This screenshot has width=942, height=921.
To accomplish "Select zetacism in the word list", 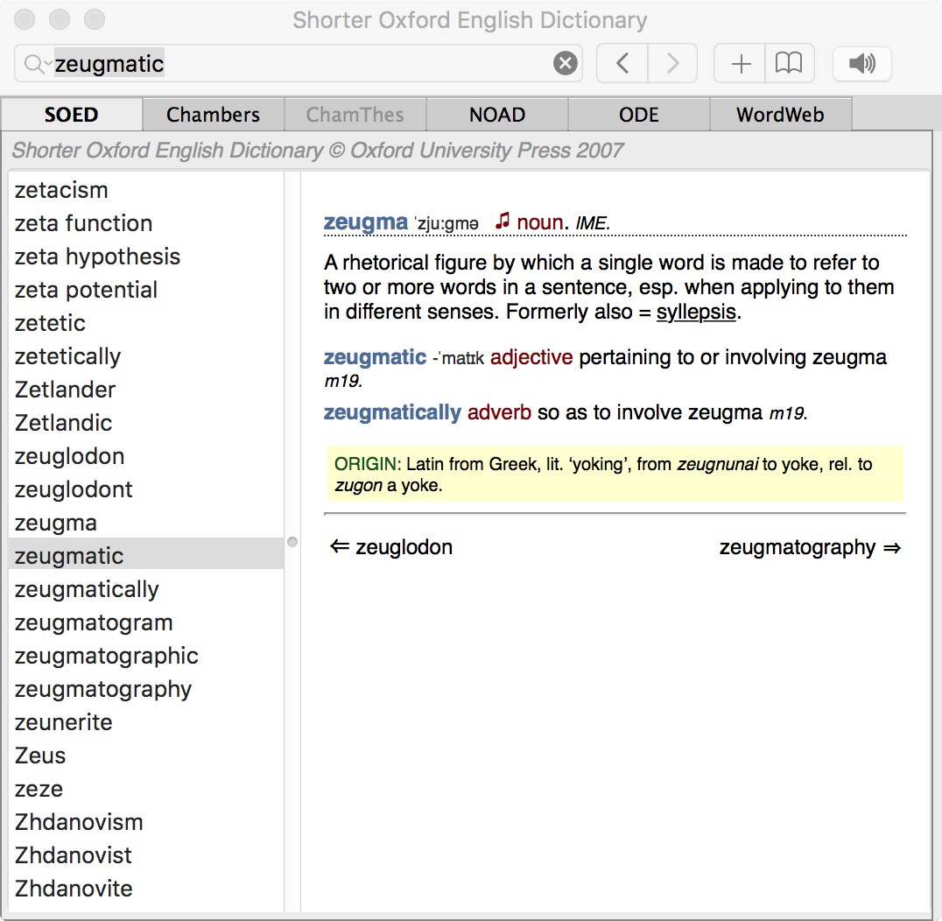I will coord(146,191).
